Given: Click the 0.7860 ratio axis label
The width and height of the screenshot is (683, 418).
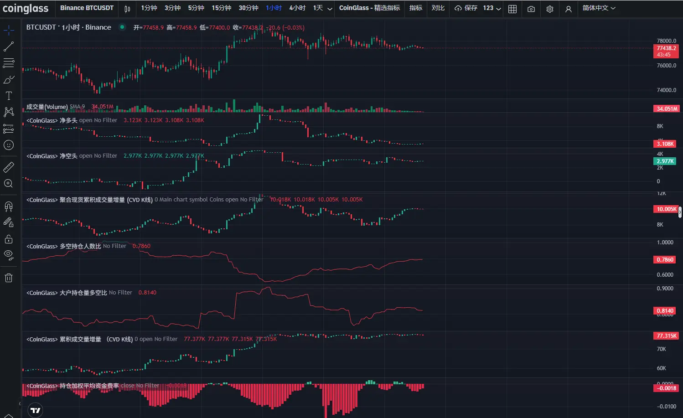Looking at the screenshot, I should pyautogui.click(x=665, y=260).
